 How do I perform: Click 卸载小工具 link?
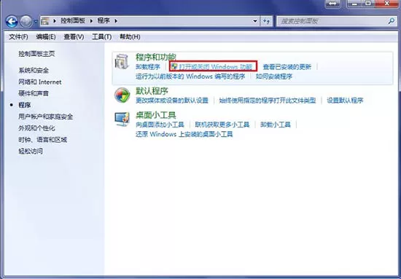click(276, 125)
